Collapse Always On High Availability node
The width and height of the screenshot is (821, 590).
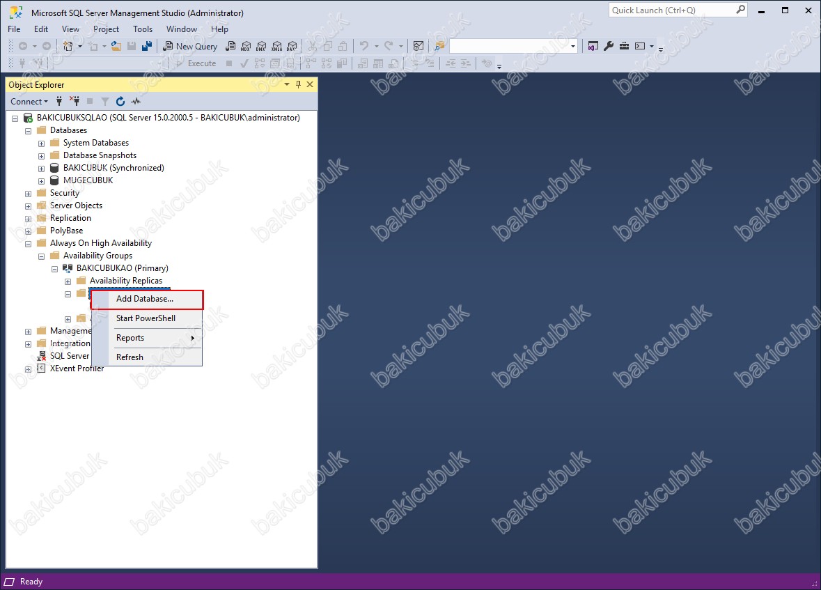29,244
